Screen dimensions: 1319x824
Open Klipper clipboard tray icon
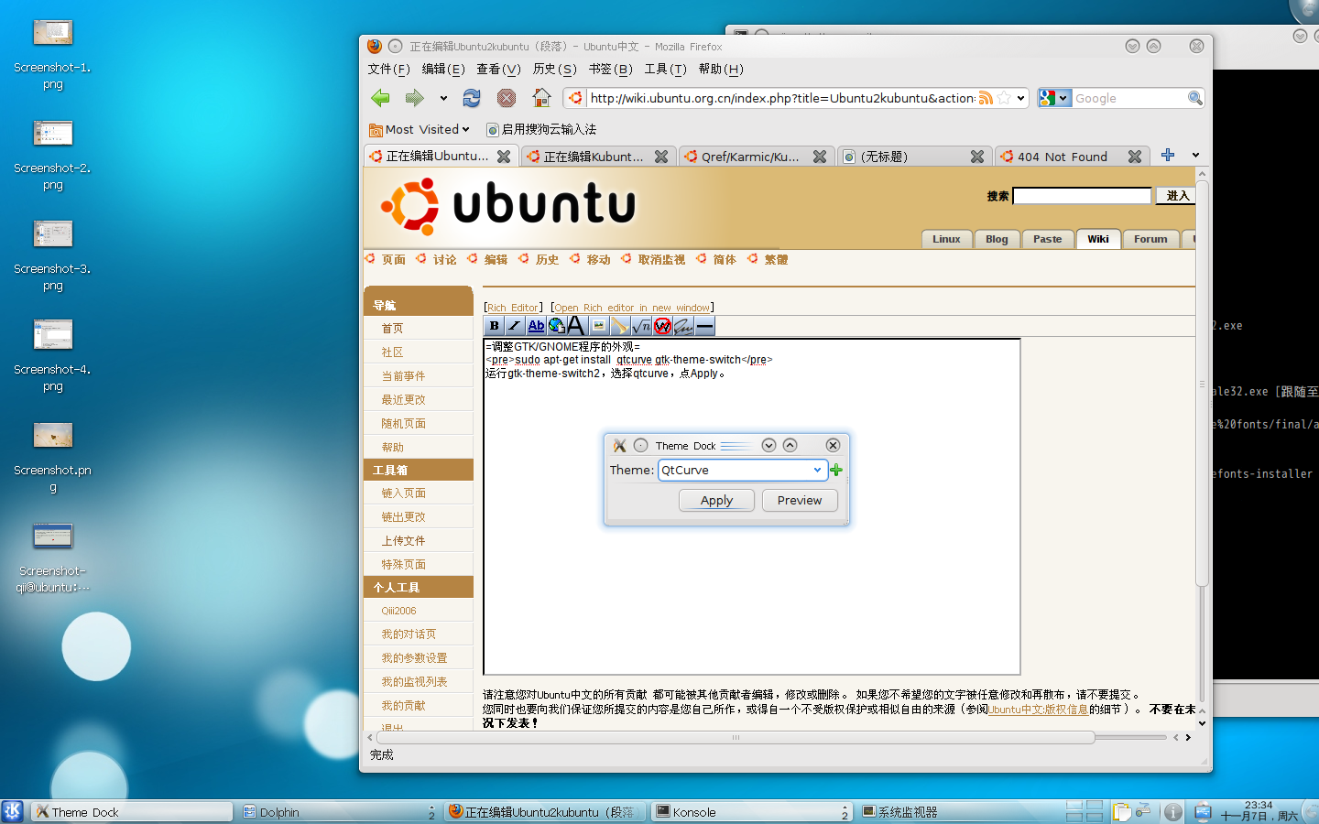1122,812
